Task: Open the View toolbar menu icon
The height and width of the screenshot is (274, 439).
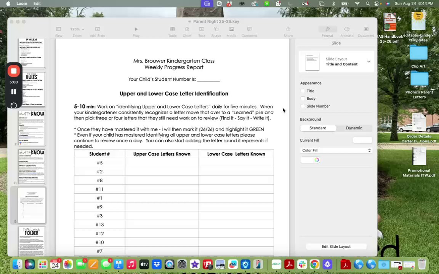Action: click(58, 29)
